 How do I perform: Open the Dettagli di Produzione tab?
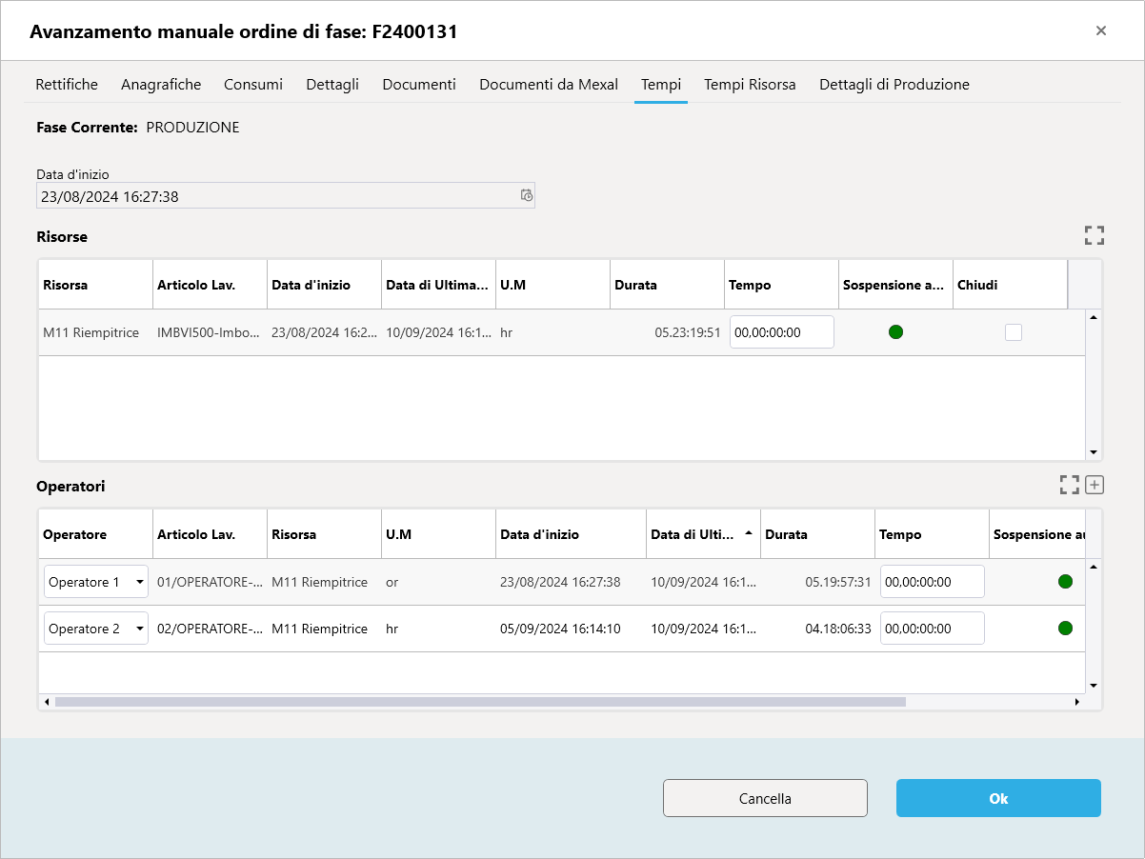[x=894, y=84]
